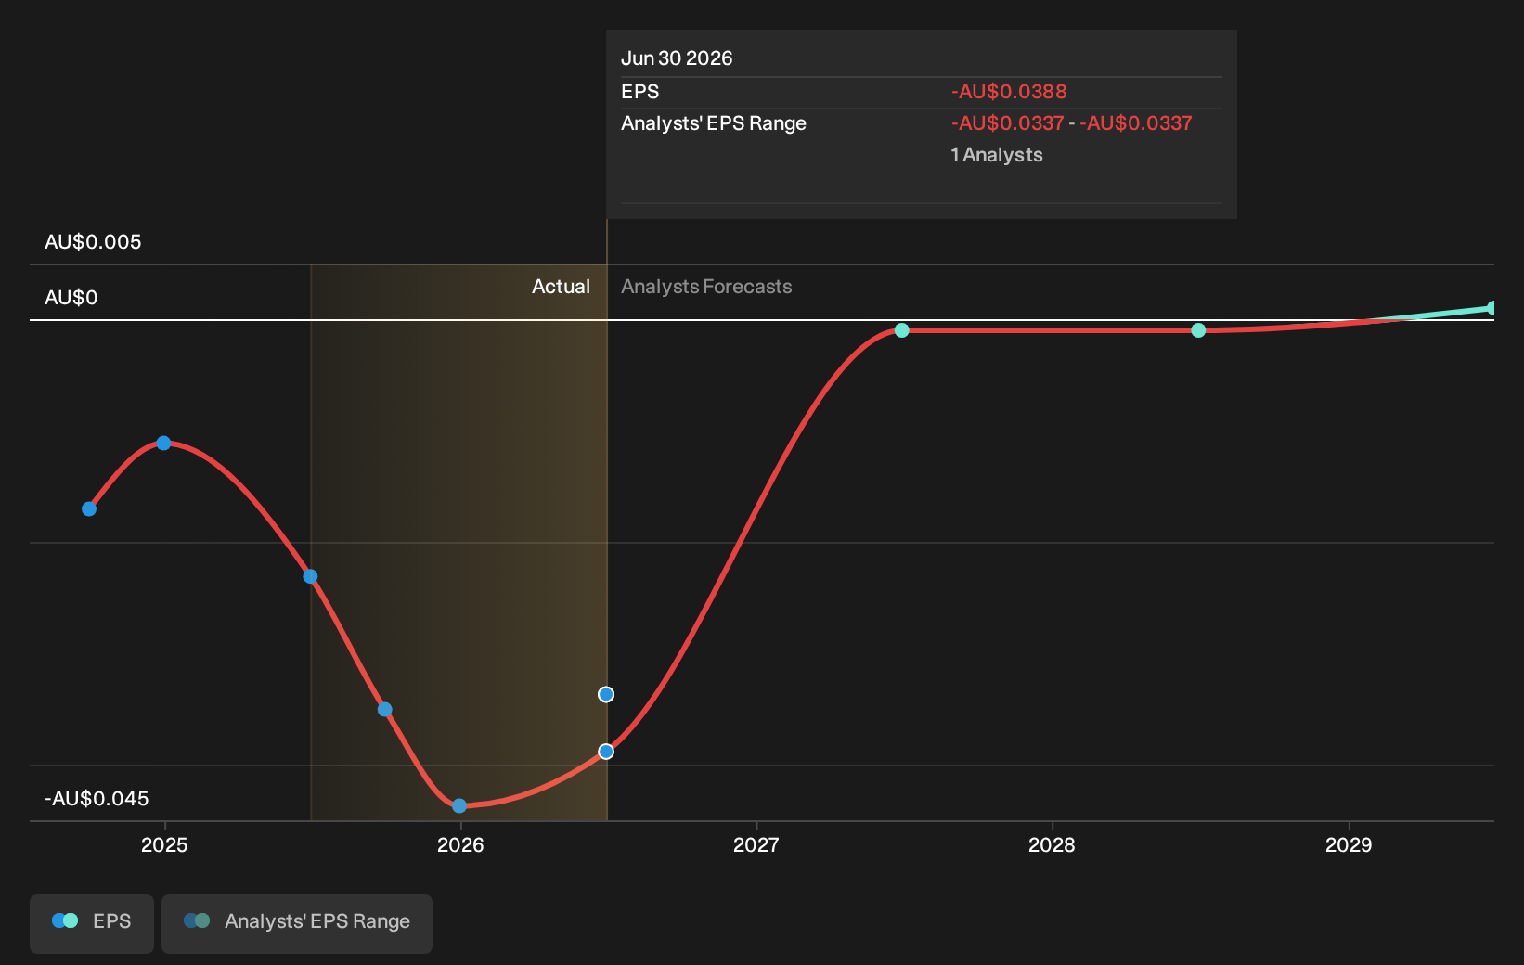Screen dimensions: 1524x965
Task: Select the analyst range dot above Jun 2026 curve
Action: (606, 694)
